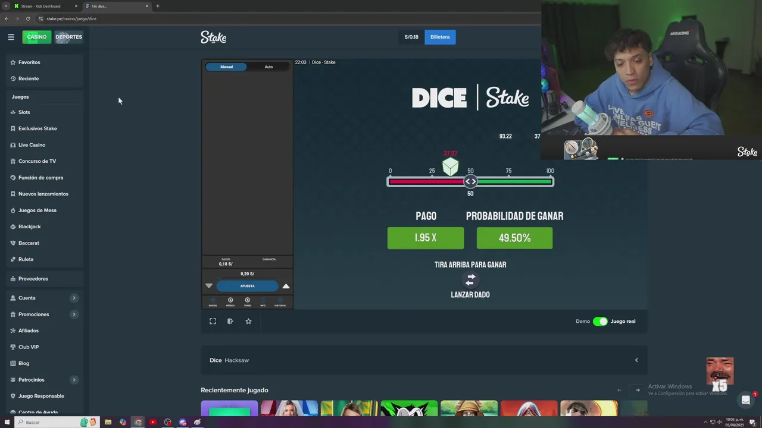Add Dice to favorites star
This screenshot has width=762, height=428.
tap(248, 321)
